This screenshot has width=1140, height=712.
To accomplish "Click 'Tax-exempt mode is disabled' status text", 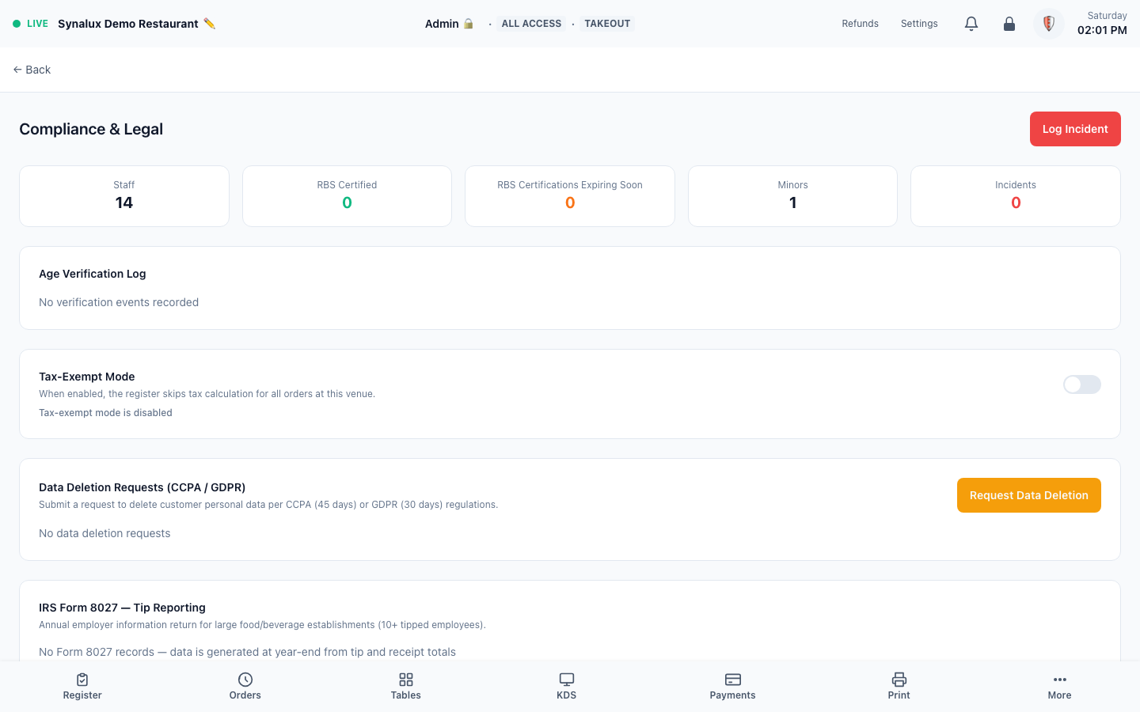I will click(x=105, y=413).
